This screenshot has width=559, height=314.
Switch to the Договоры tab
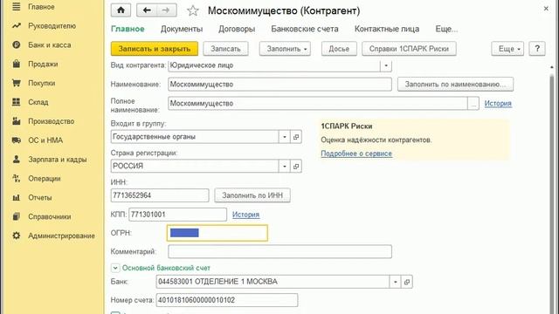[237, 29]
